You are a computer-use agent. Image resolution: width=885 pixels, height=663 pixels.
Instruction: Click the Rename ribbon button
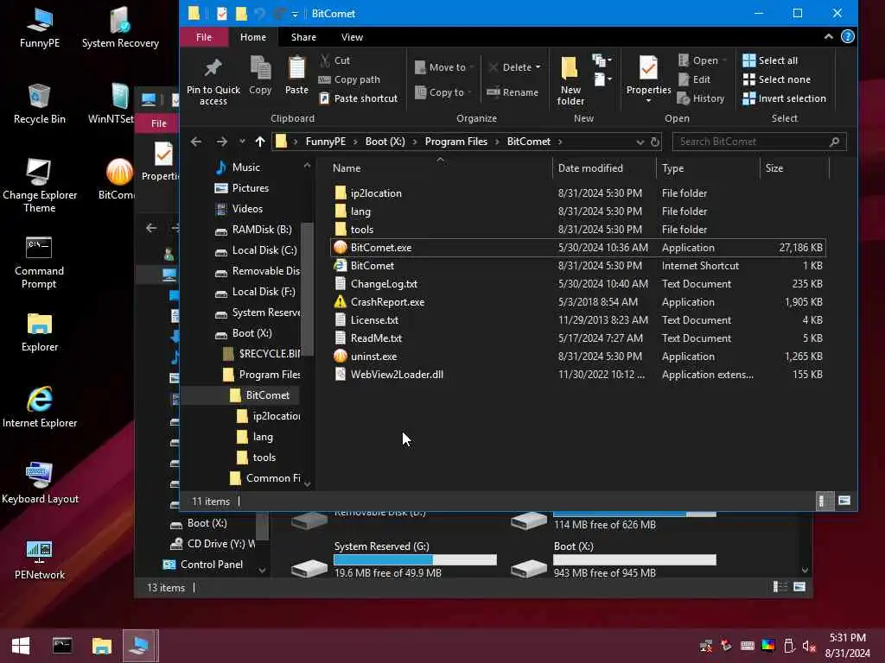513,92
